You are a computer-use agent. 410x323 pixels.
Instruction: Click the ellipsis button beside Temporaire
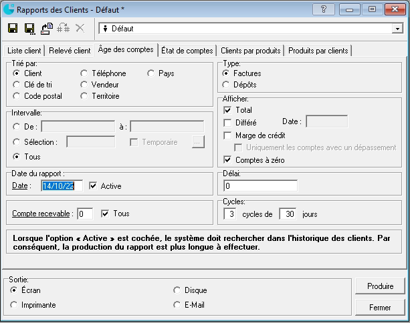[197, 141]
